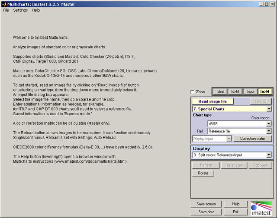Click the 'Chart type' label
The image size is (277, 218).
[x=202, y=115]
